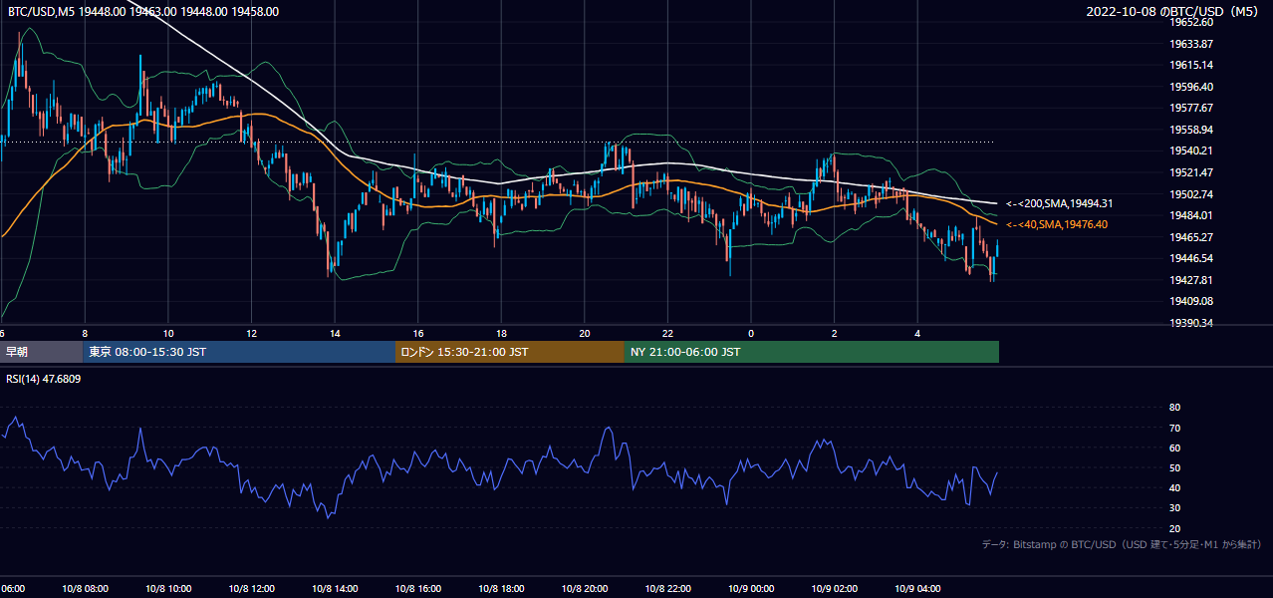Click the '10/8 22:00' time axis label
The width and height of the screenshot is (1273, 598).
click(x=667, y=589)
